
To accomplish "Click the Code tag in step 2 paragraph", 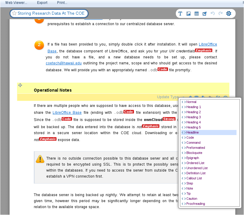I will pyautogui.click(x=163, y=69).
